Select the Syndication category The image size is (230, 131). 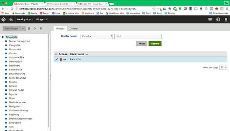tap(15, 123)
